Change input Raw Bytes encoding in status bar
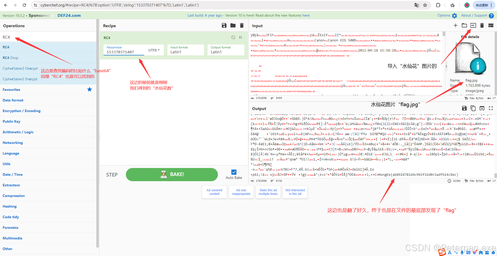 [x=474, y=98]
